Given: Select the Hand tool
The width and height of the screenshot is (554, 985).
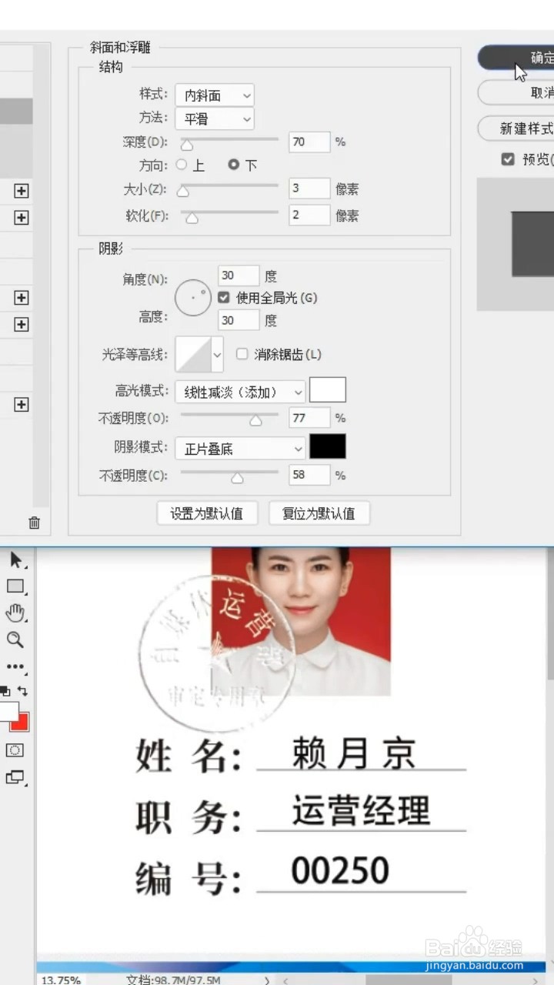Looking at the screenshot, I should (x=15, y=613).
